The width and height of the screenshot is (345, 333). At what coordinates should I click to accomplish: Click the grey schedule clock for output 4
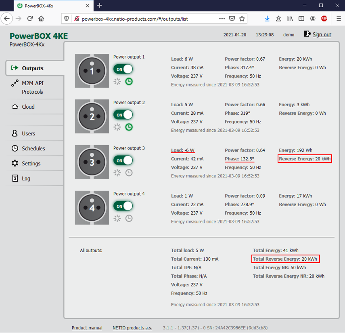pos(129,218)
